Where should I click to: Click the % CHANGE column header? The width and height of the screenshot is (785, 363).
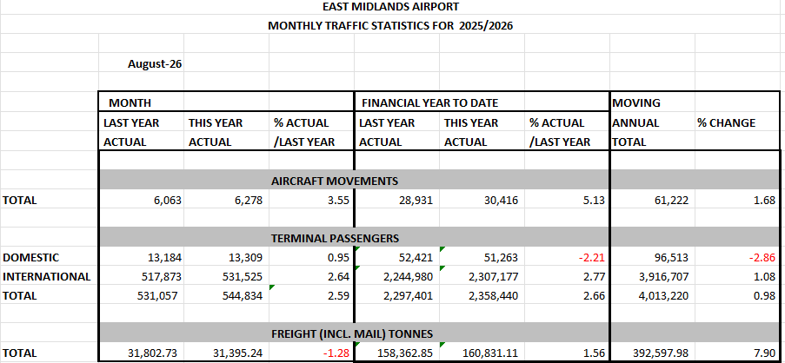726,123
